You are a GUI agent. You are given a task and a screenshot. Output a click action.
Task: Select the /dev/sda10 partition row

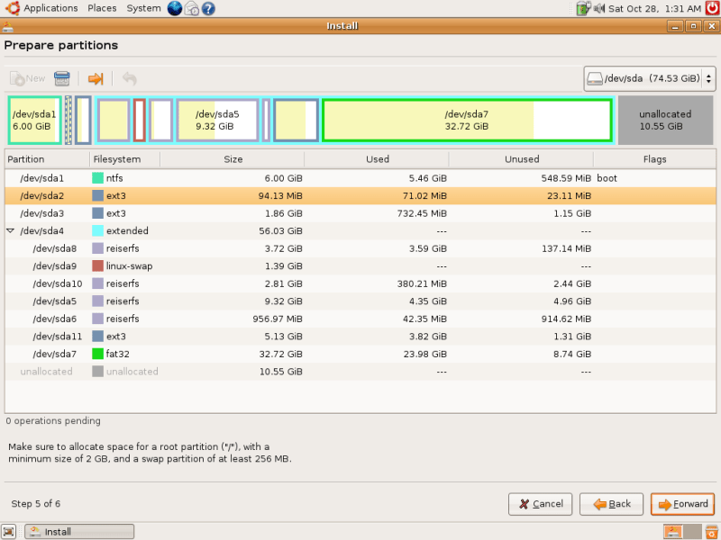360,283
